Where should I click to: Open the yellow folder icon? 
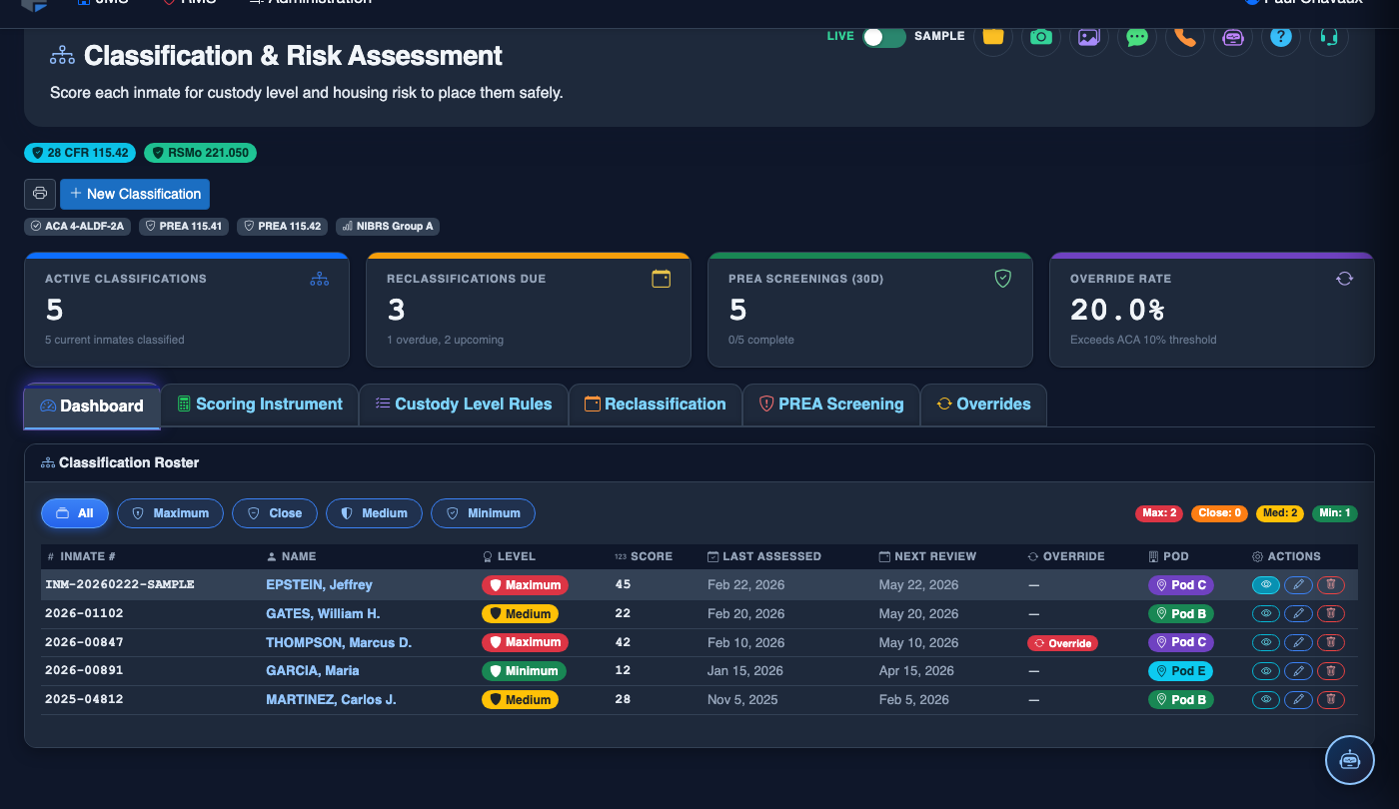point(992,37)
